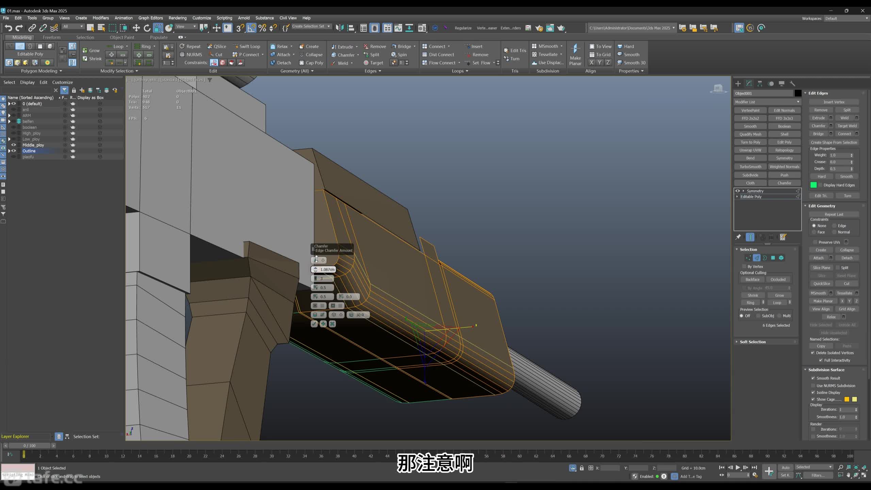Click Configure Modifier Sets icon
Image resolution: width=871 pixels, height=490 pixels.
coord(783,237)
